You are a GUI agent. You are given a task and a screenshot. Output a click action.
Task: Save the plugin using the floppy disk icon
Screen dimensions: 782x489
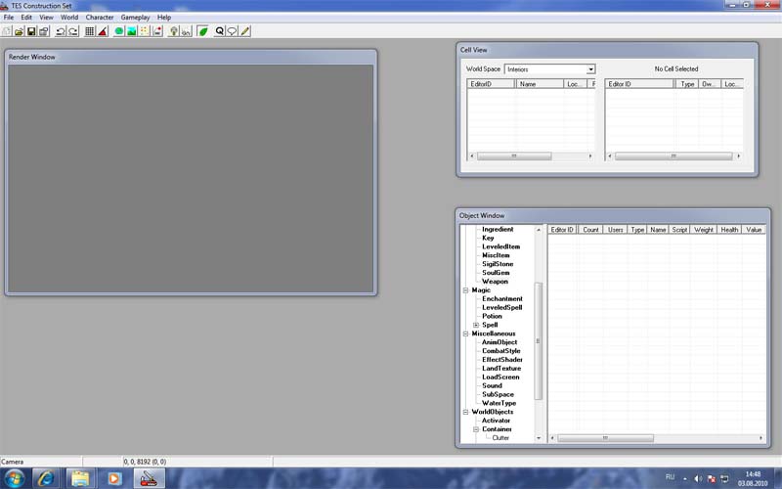(31, 31)
